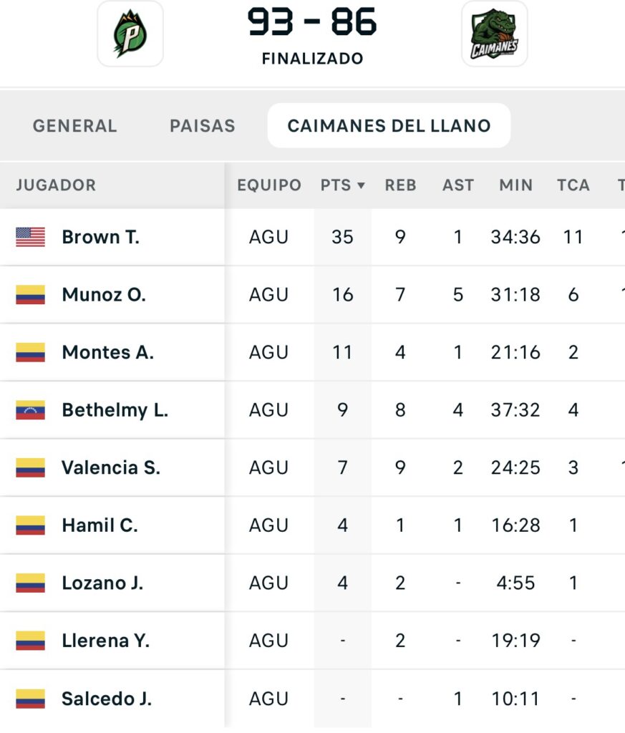Viewport: 625px width, 733px height.
Task: Select the Lozano J. player name
Action: (x=102, y=583)
